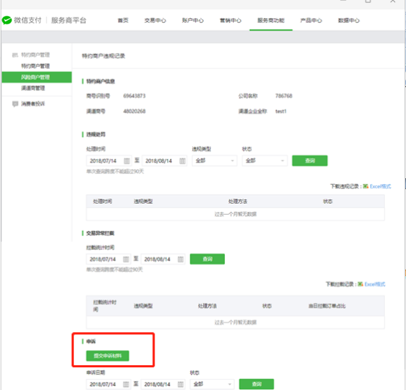Expand the 违规类型 dropdown
The height and width of the screenshot is (390, 406).
coord(215,161)
